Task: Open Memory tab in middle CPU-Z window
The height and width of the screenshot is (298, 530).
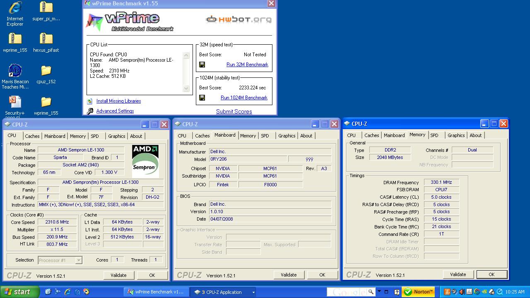Action: (x=248, y=136)
